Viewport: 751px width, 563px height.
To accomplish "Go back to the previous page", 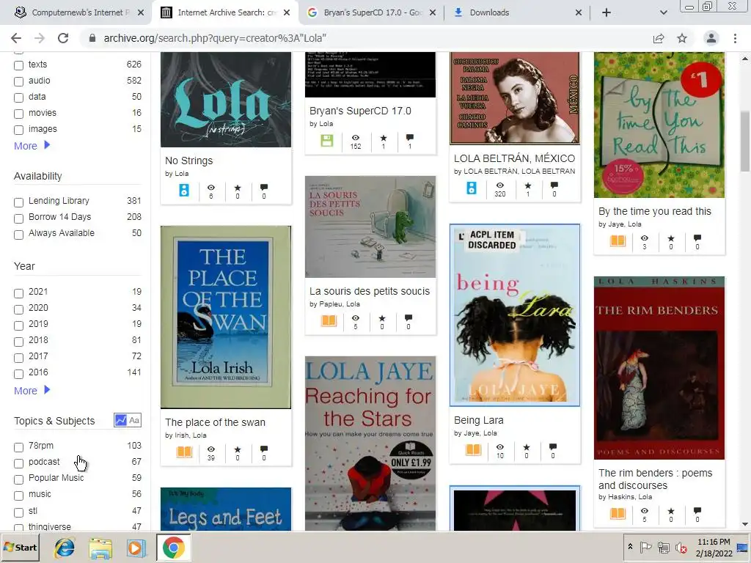I will (16, 38).
